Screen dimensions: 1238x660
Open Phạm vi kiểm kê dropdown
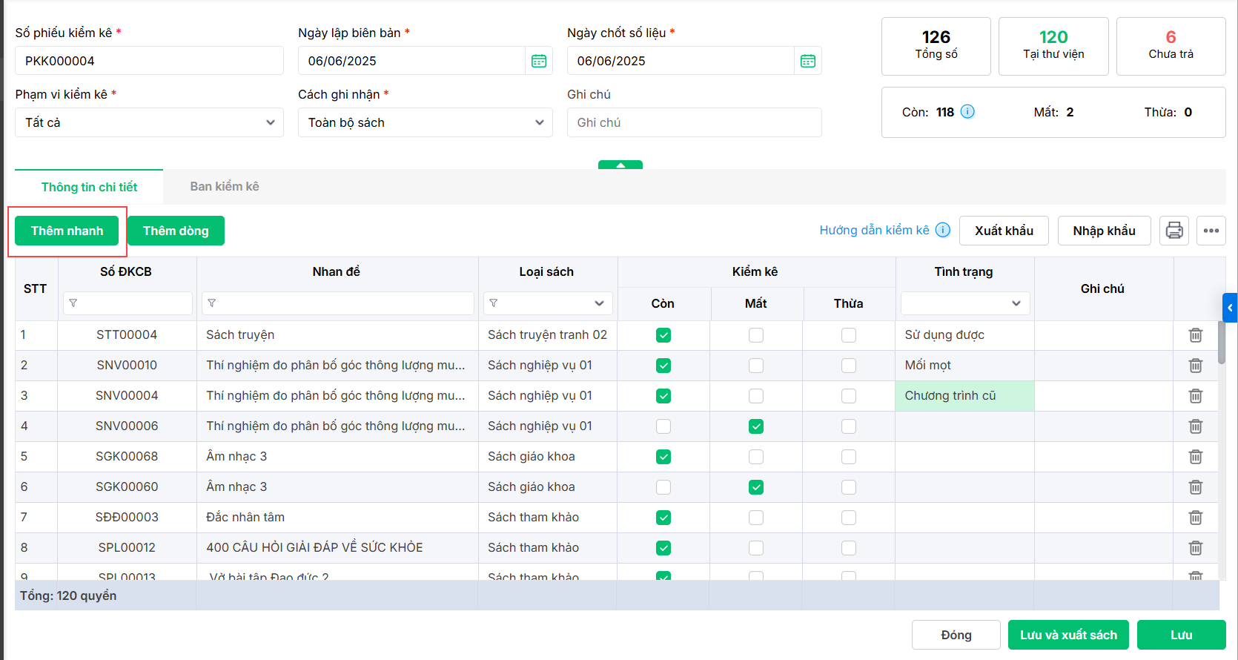[x=149, y=122]
